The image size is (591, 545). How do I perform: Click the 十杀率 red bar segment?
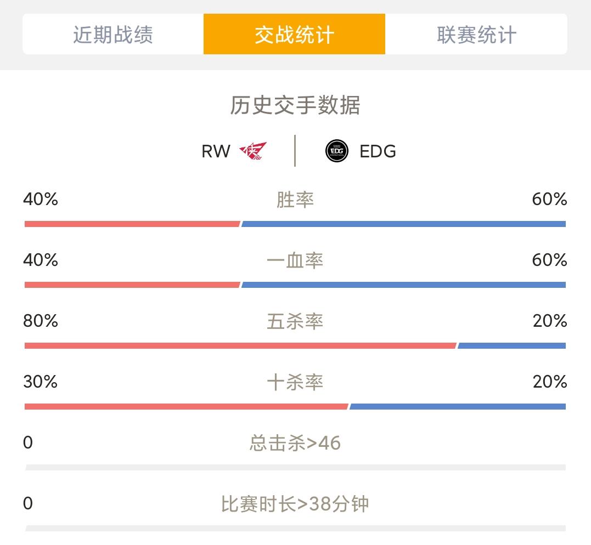pyautogui.click(x=187, y=406)
